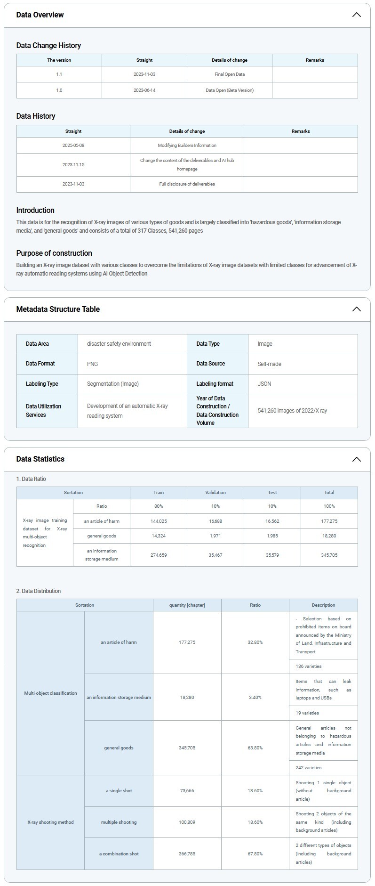Click the 'Final Open Data' cell
The width and height of the screenshot is (375, 886).
pos(230,74)
